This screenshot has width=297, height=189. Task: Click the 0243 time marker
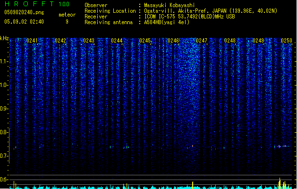click(x=89, y=41)
